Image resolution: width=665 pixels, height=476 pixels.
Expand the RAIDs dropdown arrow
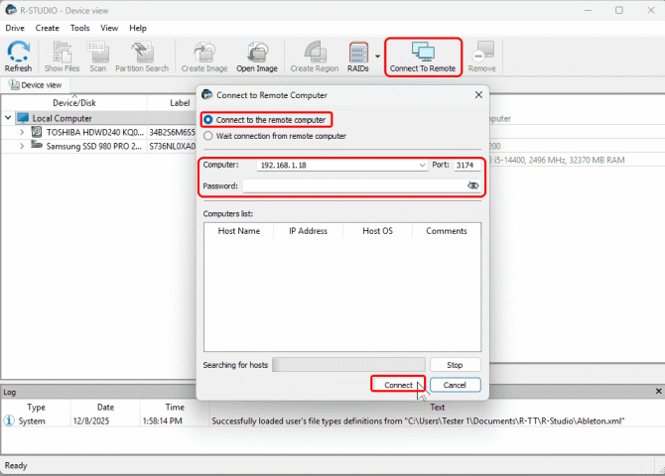point(377,58)
